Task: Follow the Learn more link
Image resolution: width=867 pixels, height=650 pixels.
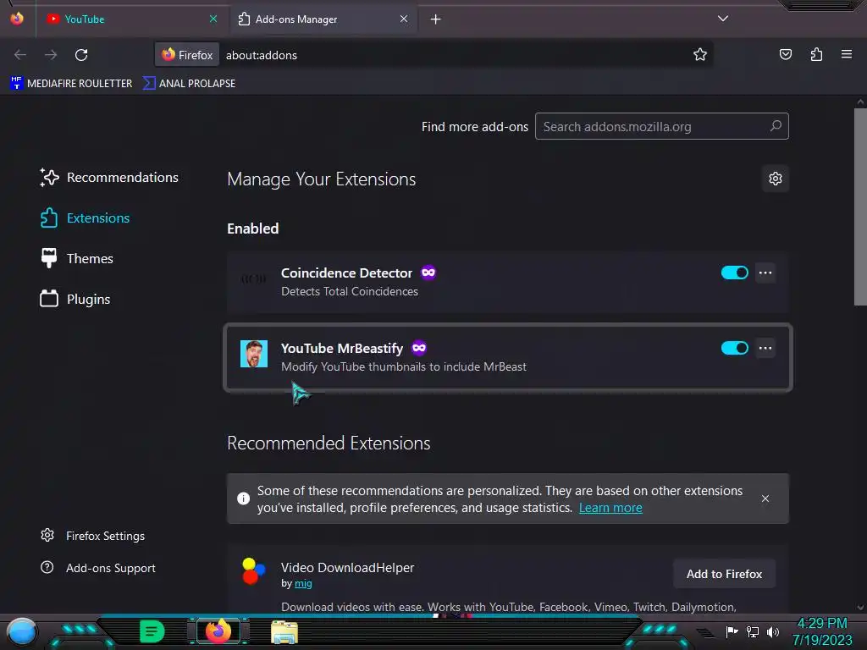Action: tap(610, 508)
